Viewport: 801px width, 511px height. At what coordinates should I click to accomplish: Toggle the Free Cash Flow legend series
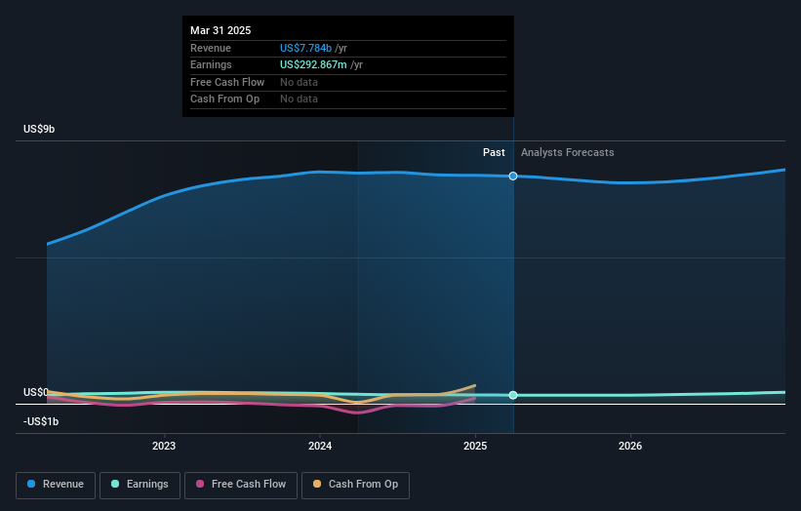(x=241, y=485)
